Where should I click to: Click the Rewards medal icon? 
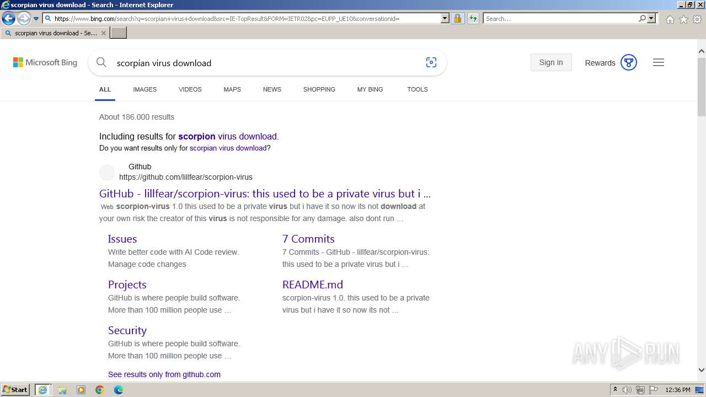pos(629,62)
